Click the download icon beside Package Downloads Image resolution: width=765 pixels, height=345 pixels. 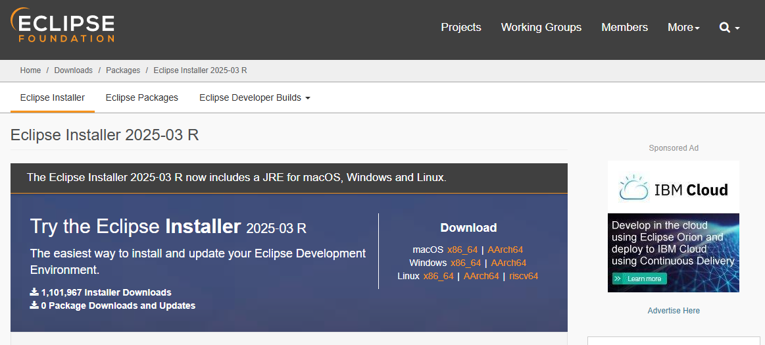[x=34, y=305]
